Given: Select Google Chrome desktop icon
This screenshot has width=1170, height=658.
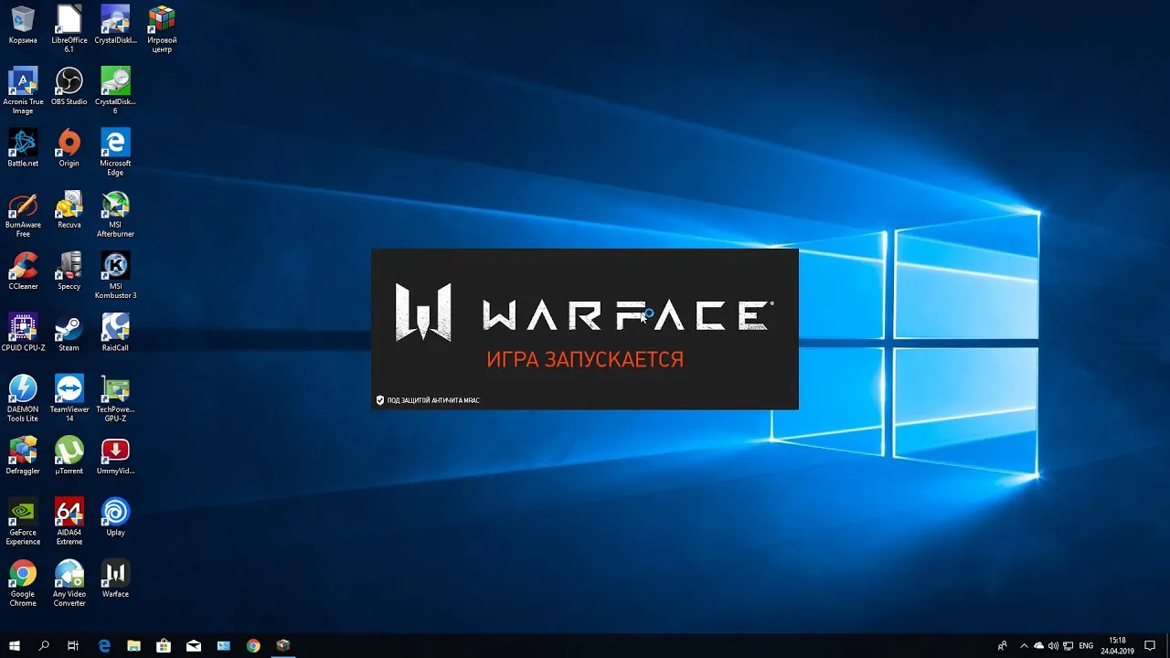Looking at the screenshot, I should (x=23, y=582).
